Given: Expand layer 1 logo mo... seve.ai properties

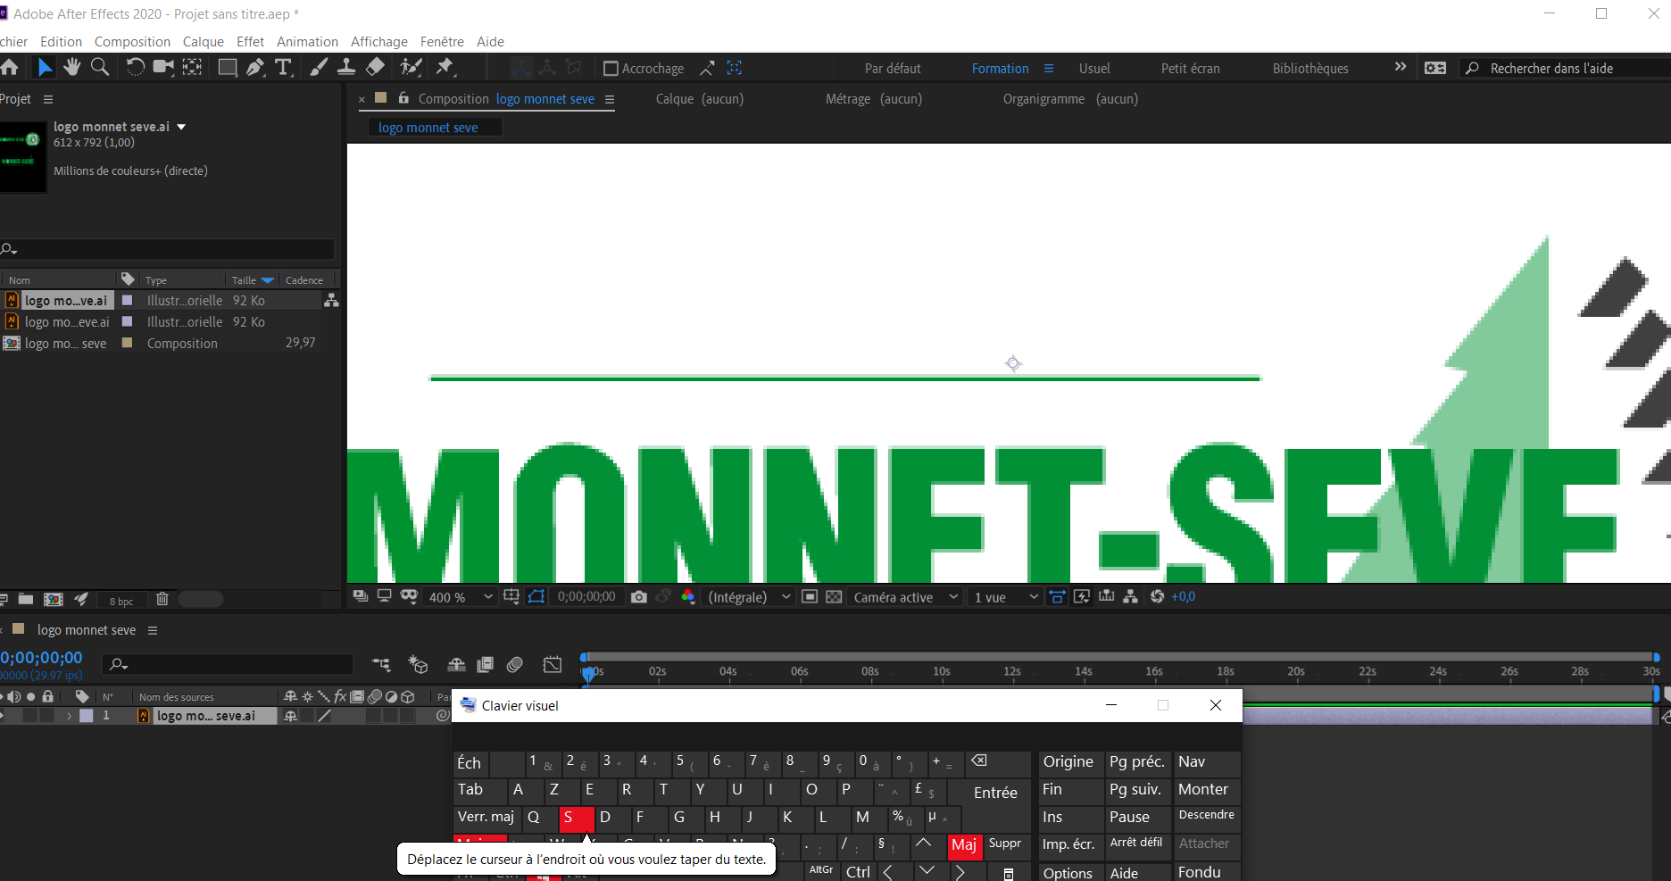Looking at the screenshot, I should 69,716.
